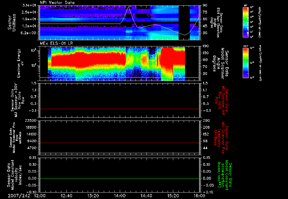288x199 pixels.
Task: Click the 260 tick on telemetry axis
Action: pyautogui.click(x=206, y=120)
